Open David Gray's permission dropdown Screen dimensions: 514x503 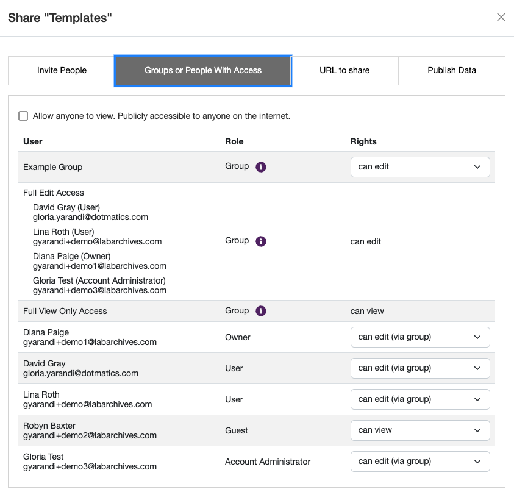420,368
